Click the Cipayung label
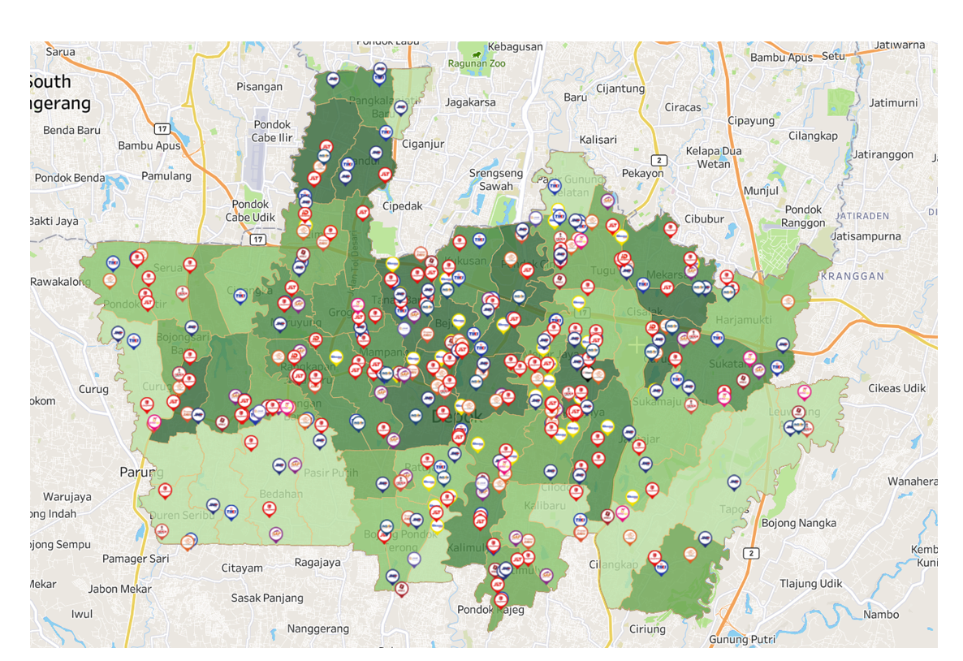Image resolution: width=963 pixels, height=661 pixels. pyautogui.click(x=751, y=120)
